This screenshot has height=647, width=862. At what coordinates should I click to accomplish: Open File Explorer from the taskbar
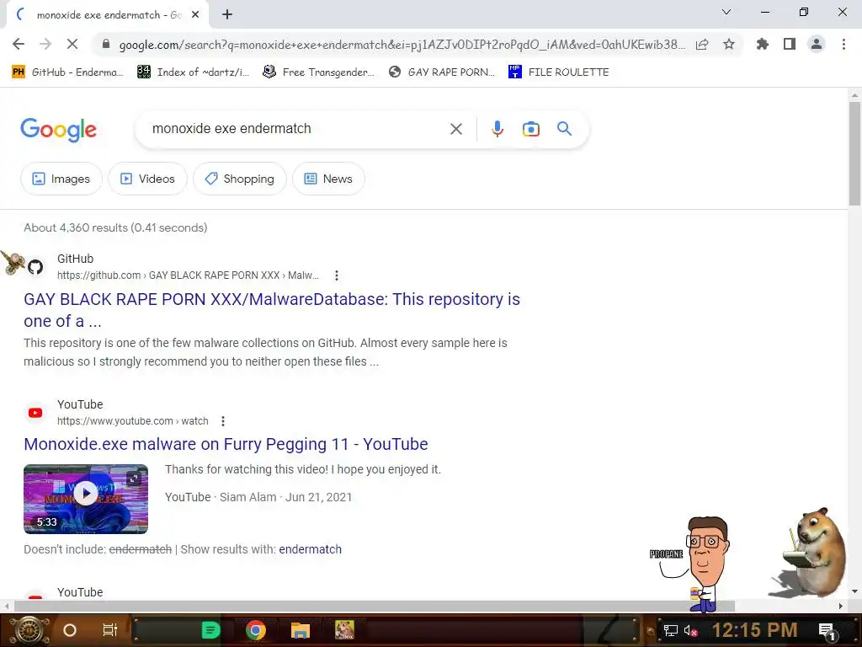click(301, 630)
